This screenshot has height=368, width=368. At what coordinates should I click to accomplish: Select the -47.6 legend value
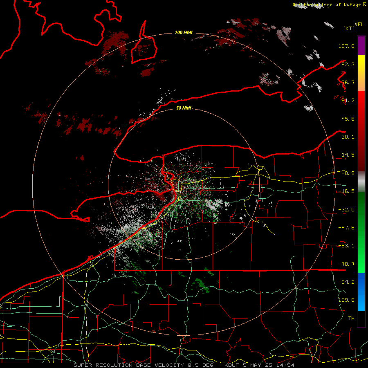coord(346,228)
